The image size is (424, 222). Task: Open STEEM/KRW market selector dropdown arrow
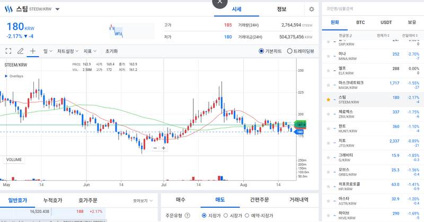(57, 9)
